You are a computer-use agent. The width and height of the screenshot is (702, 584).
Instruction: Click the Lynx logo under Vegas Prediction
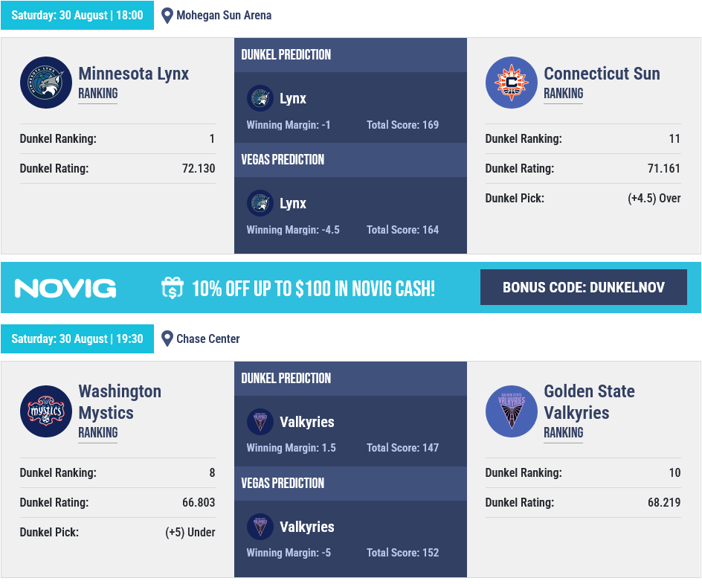point(260,203)
